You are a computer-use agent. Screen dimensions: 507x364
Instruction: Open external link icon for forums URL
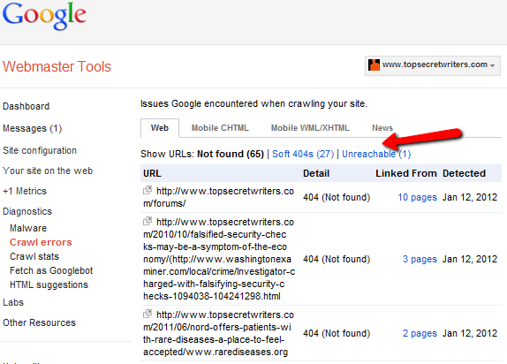tap(148, 190)
